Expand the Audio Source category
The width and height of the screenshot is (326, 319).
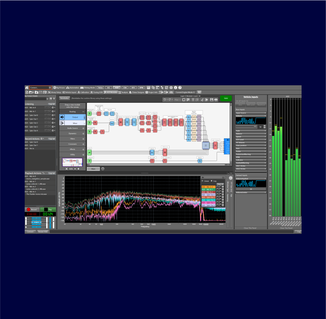point(83,128)
